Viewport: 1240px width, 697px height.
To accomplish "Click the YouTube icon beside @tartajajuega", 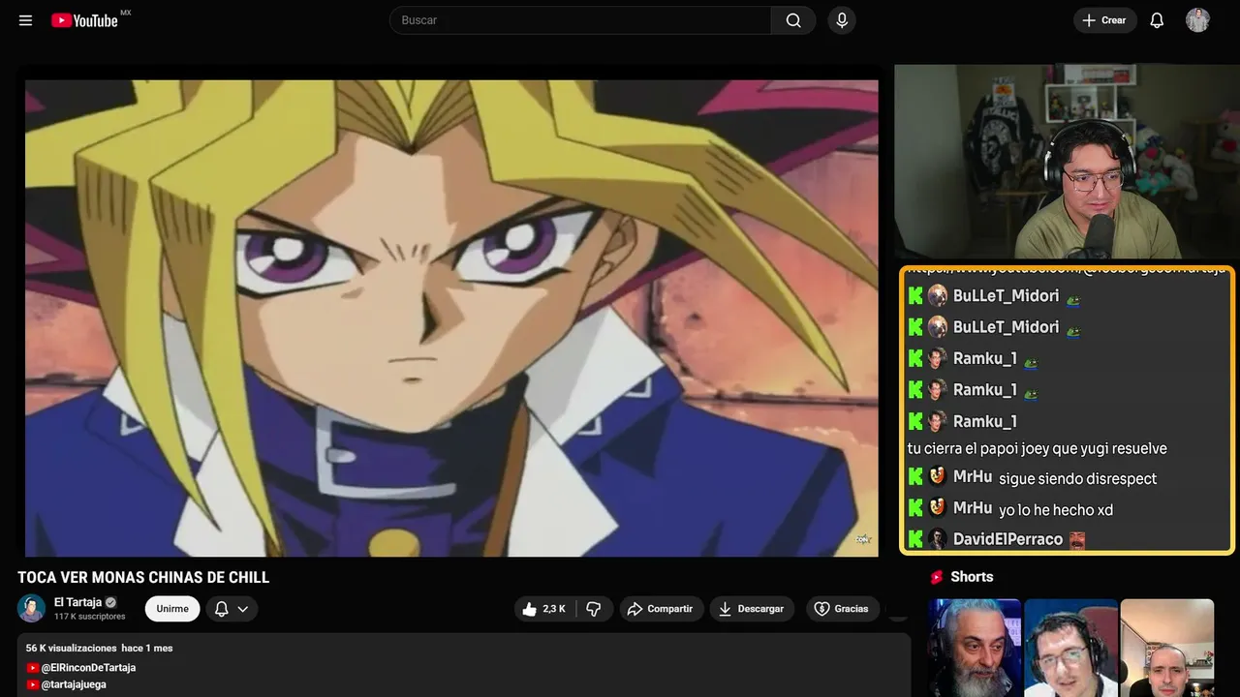I will click(x=33, y=684).
